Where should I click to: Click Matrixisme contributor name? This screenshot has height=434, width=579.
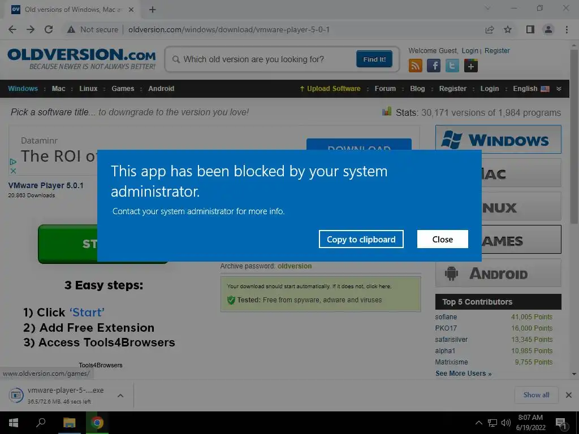click(451, 362)
